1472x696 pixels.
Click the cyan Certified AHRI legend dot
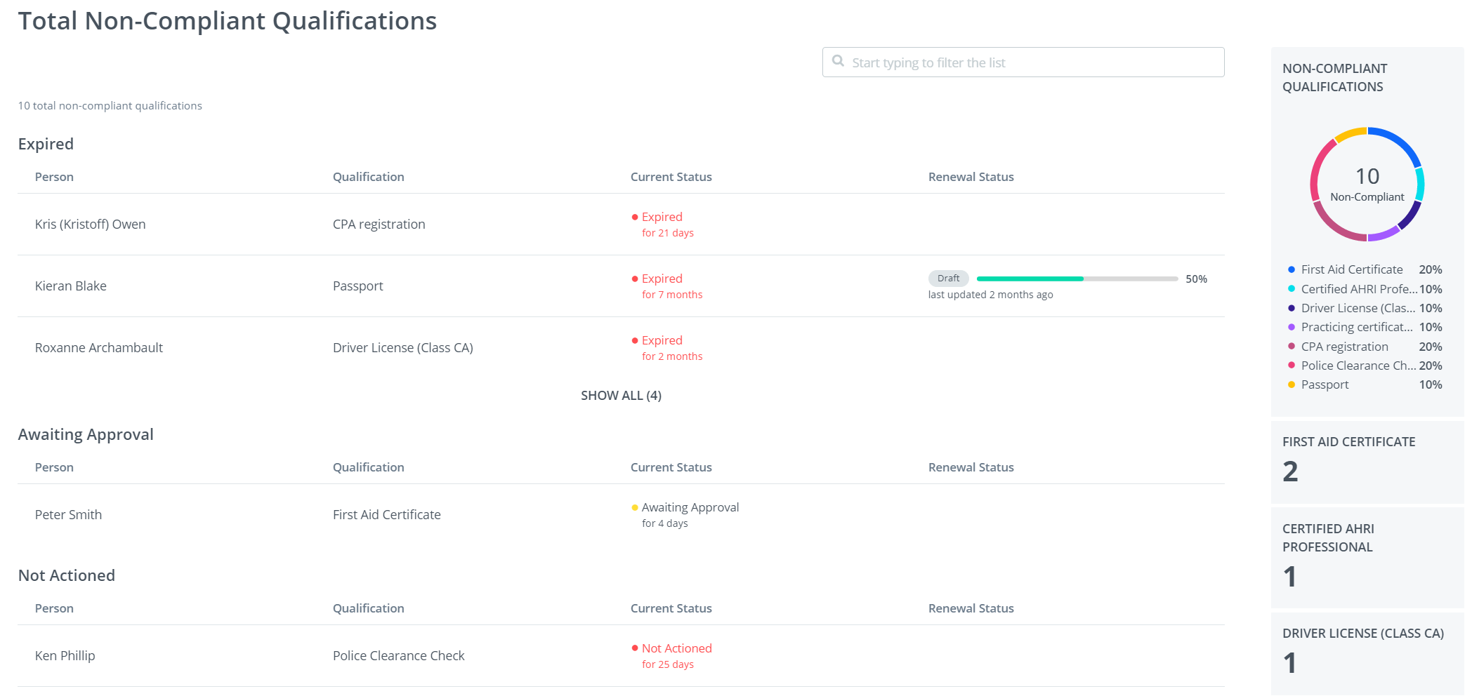click(1291, 289)
